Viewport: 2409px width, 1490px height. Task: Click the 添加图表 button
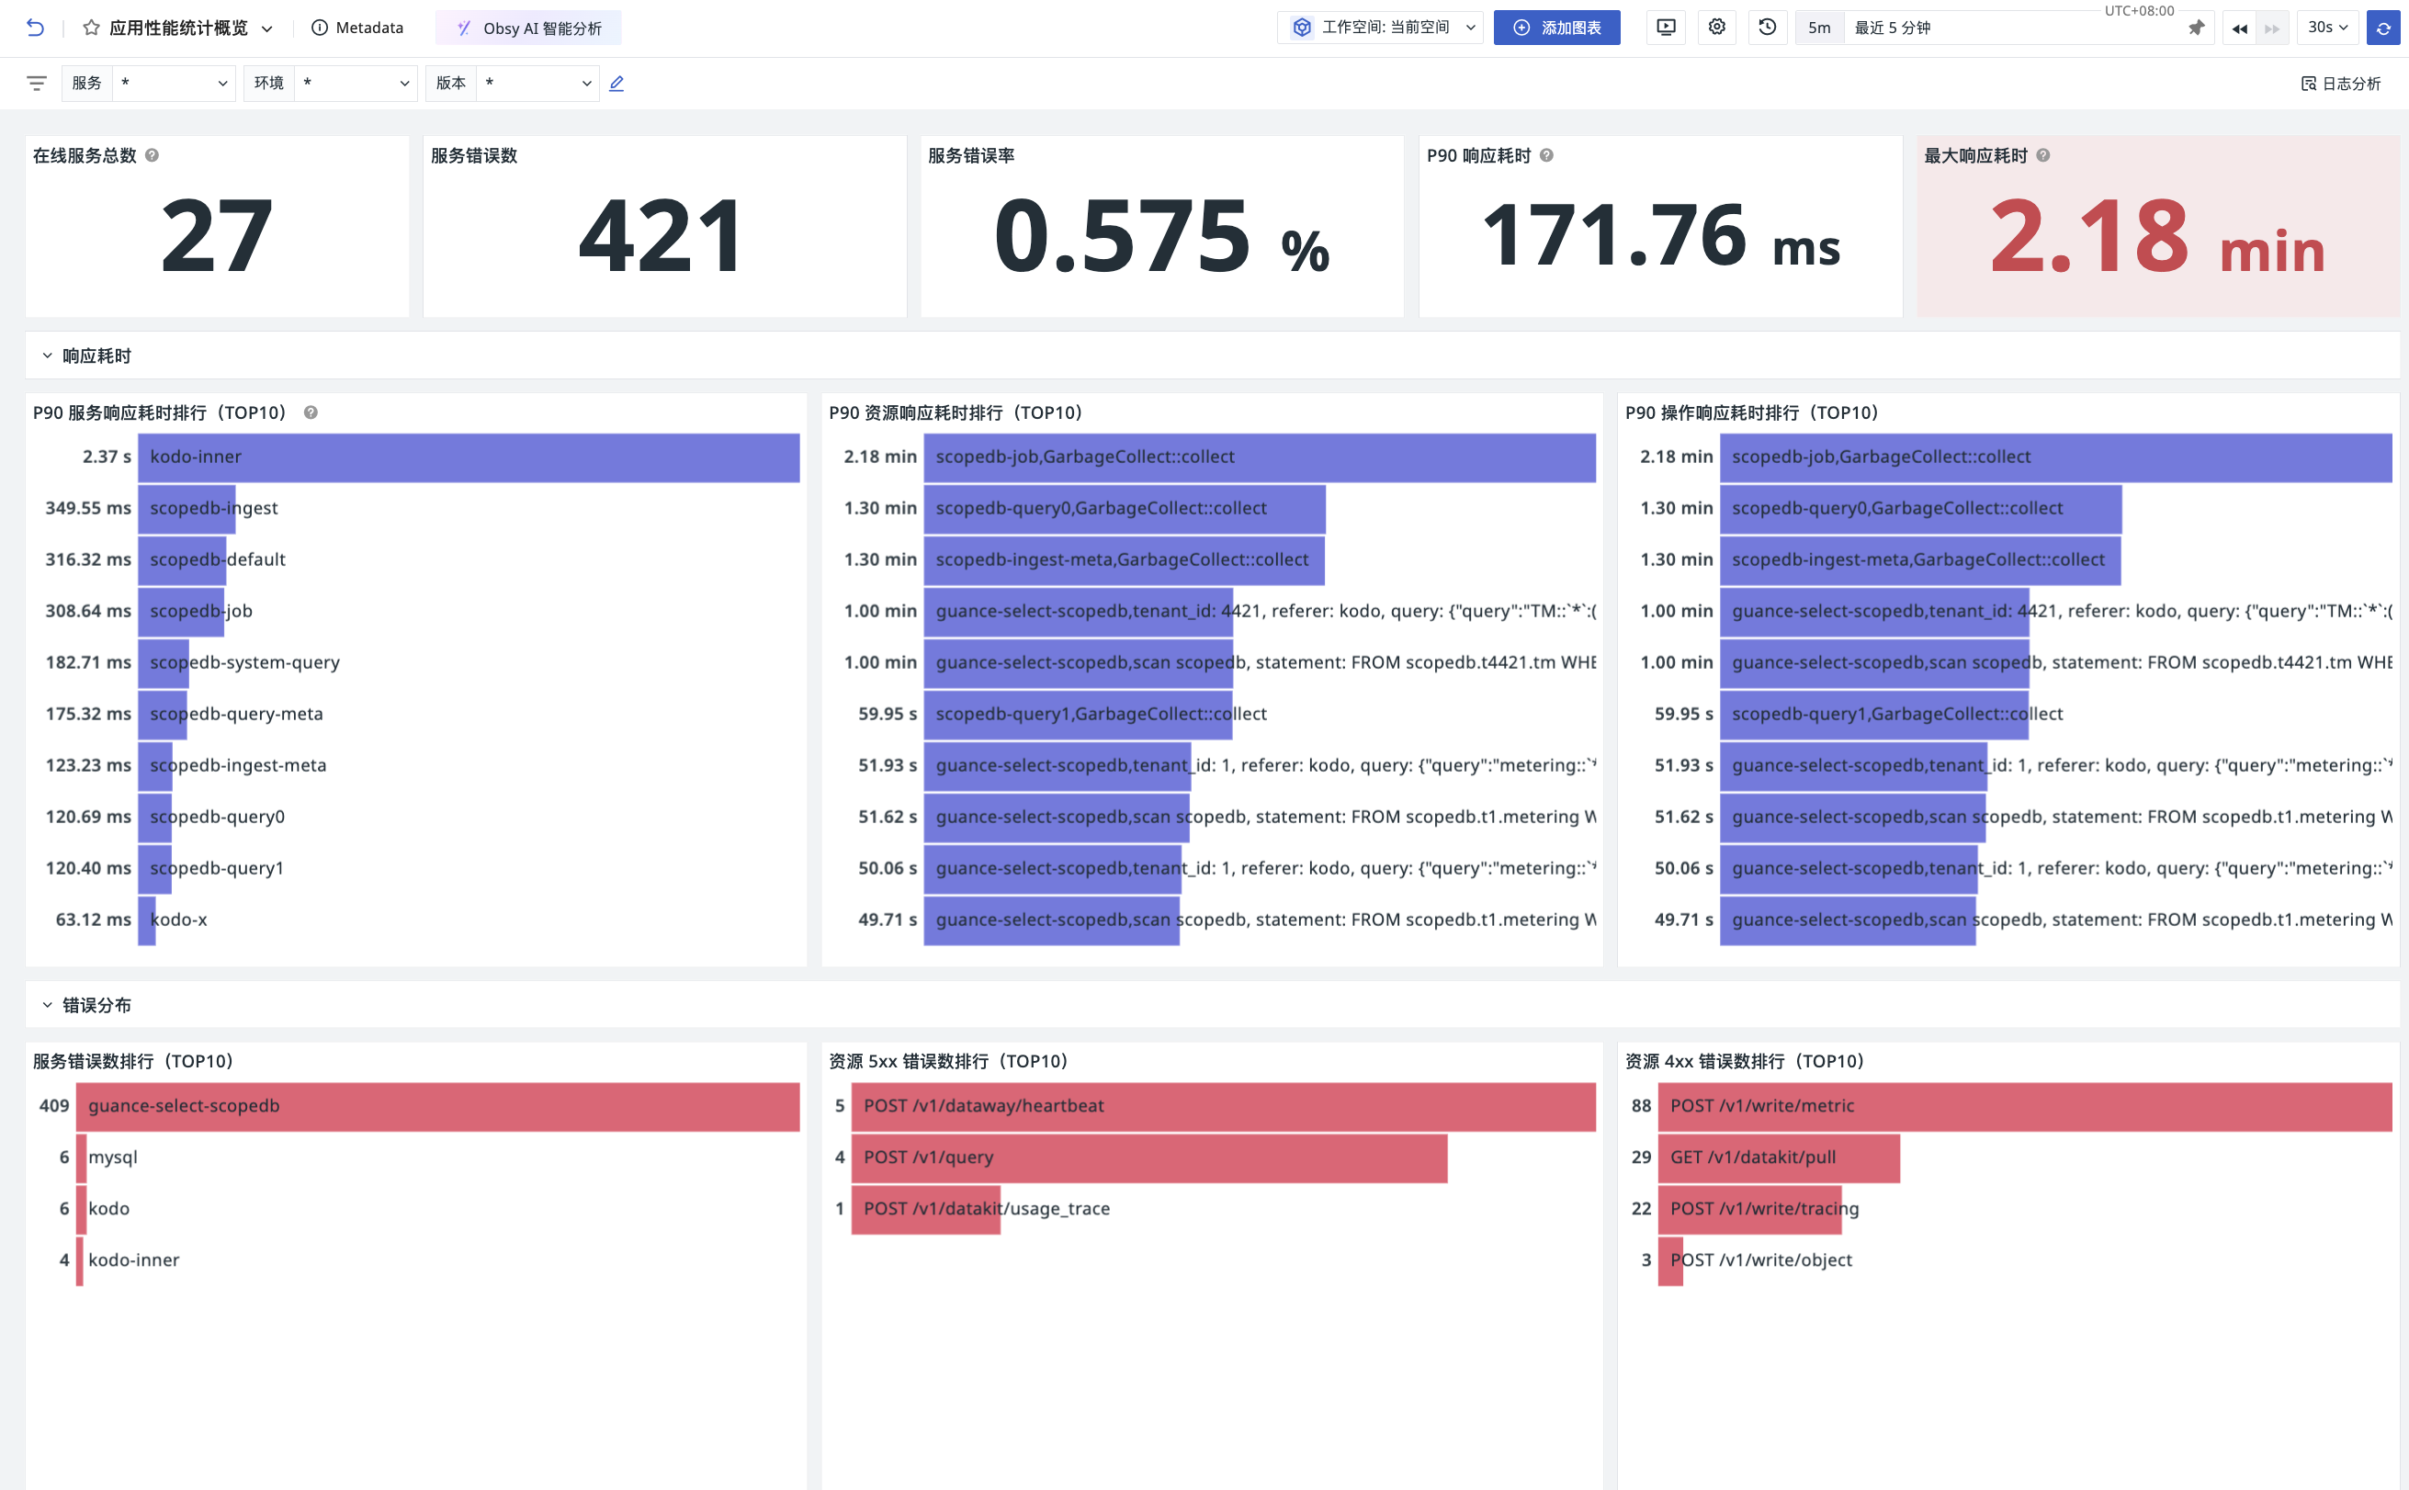(1556, 28)
